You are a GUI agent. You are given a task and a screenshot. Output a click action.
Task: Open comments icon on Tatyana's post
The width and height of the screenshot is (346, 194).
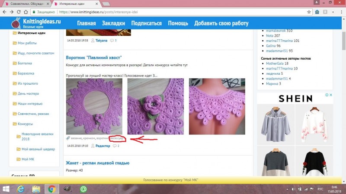tap(112, 40)
